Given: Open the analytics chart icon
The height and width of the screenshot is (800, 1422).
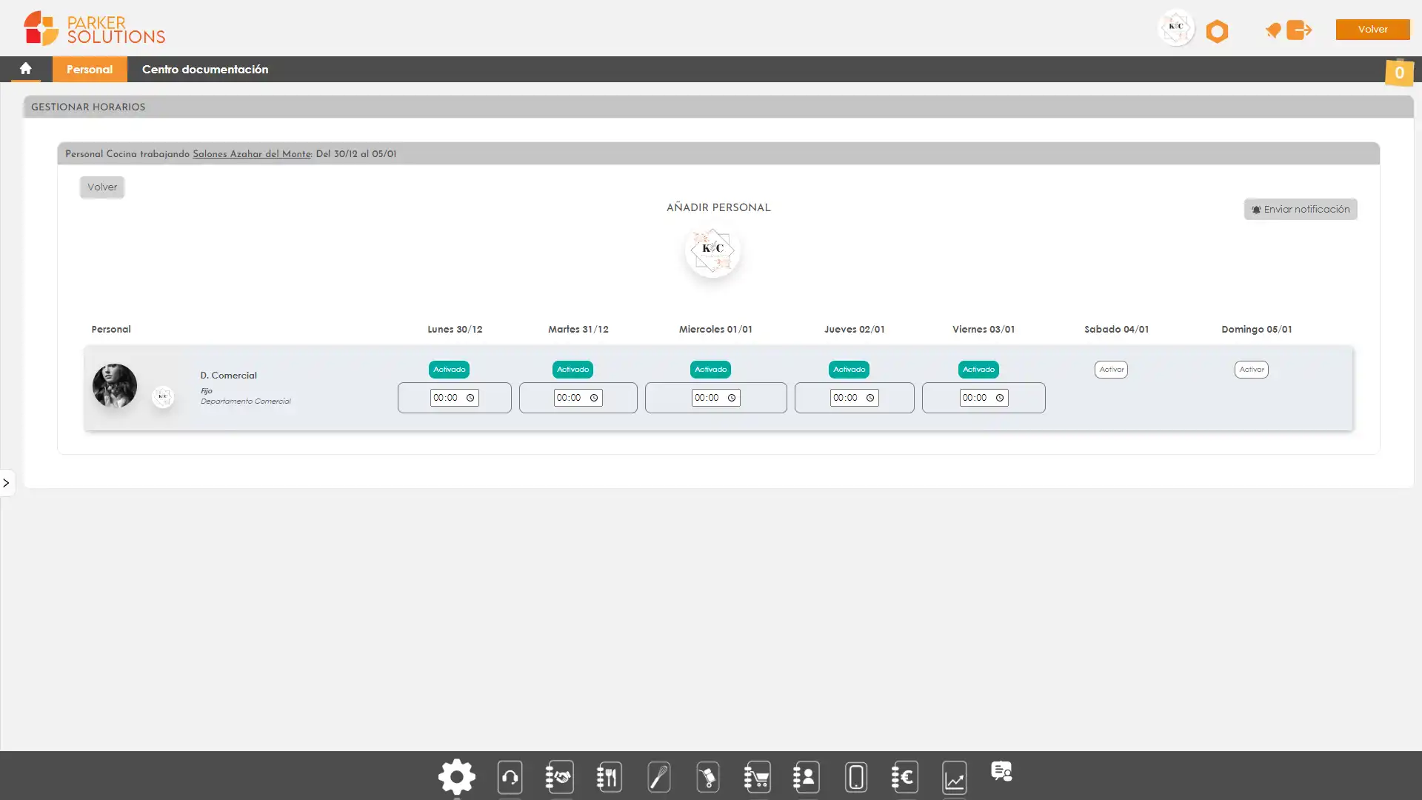Looking at the screenshot, I should point(954,778).
